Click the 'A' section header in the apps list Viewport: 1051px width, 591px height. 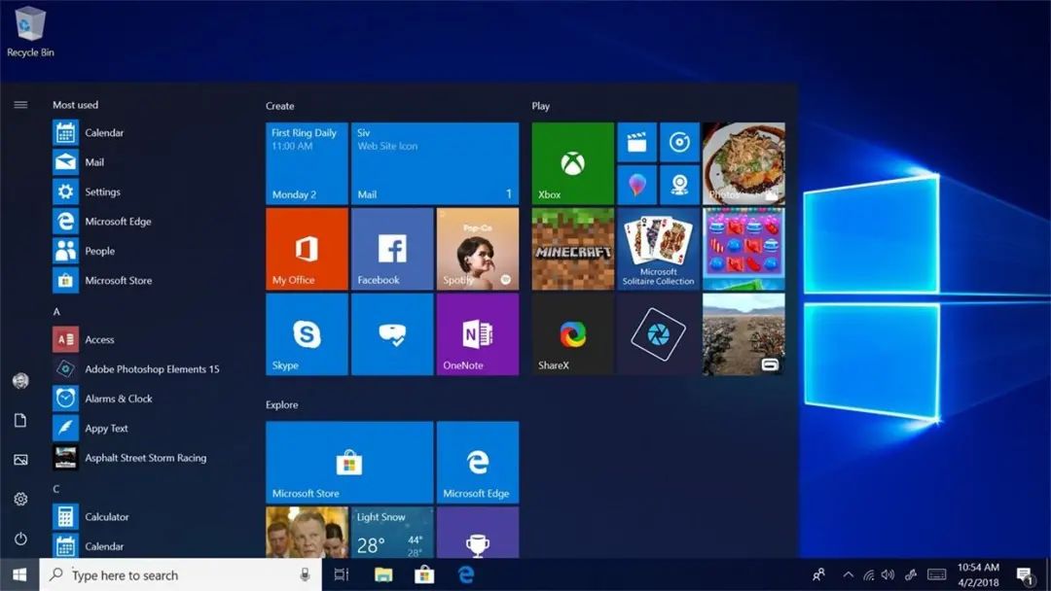coord(56,311)
